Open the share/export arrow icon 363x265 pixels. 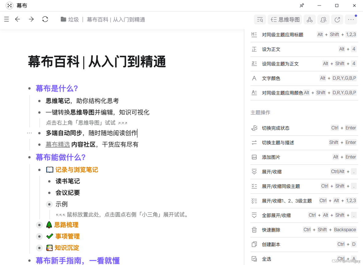click(337, 19)
